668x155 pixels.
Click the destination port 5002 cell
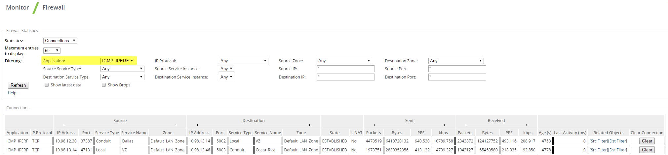point(220,141)
